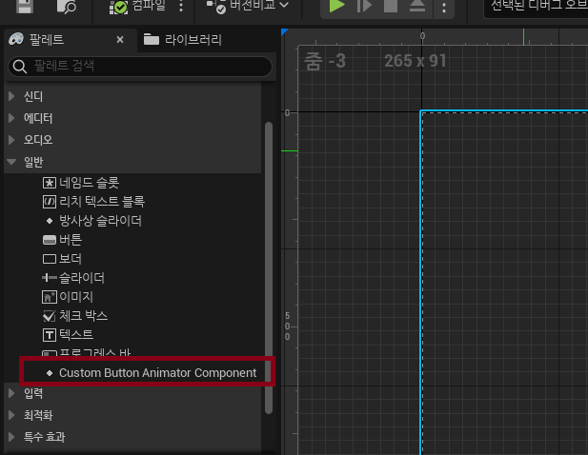Select the 버튼 button widget

tap(62, 240)
